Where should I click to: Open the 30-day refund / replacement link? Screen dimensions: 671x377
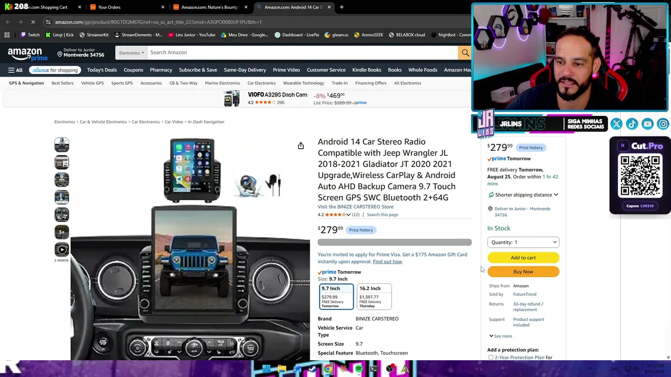pos(528,307)
